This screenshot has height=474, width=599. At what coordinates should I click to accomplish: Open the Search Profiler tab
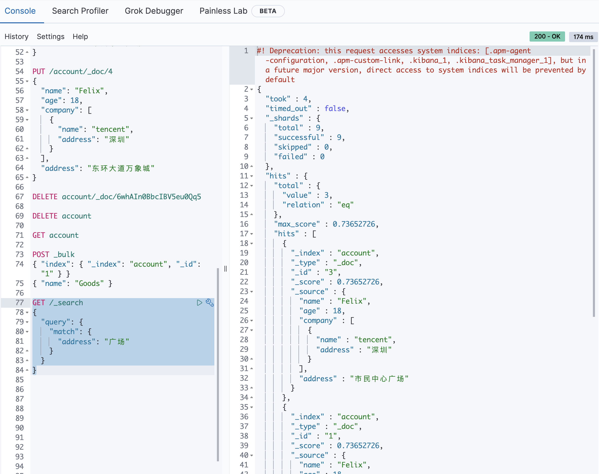click(80, 11)
